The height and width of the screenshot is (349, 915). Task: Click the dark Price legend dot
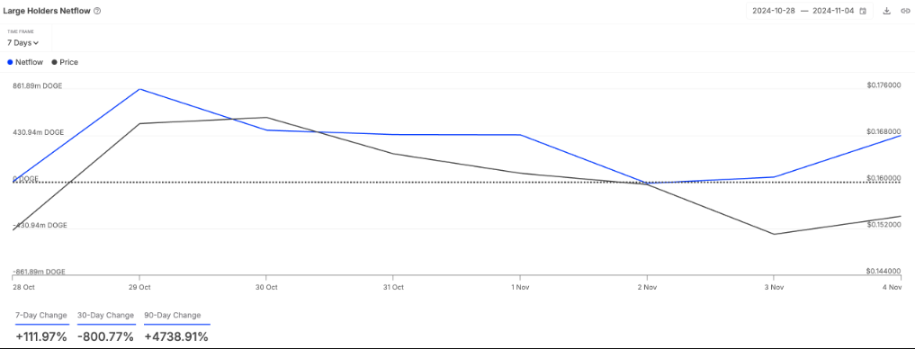click(54, 62)
